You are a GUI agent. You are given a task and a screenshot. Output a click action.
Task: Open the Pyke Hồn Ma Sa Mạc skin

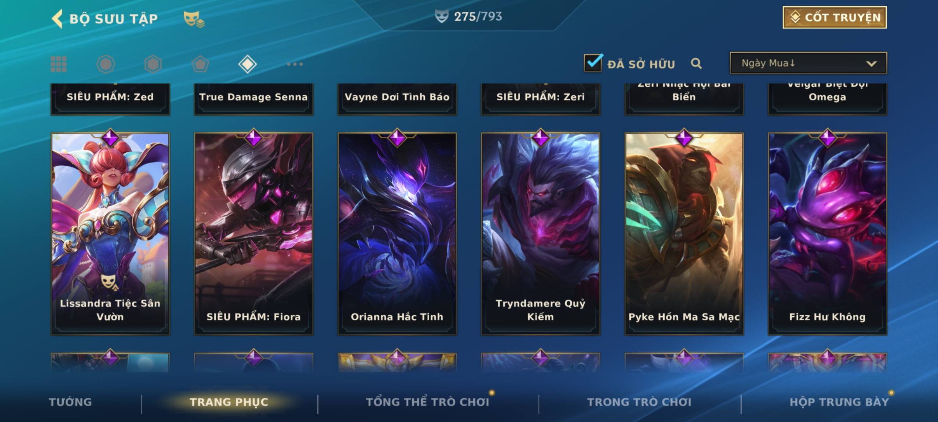[684, 234]
